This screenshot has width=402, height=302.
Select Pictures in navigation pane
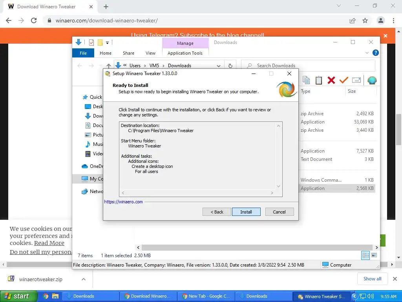coord(93,134)
